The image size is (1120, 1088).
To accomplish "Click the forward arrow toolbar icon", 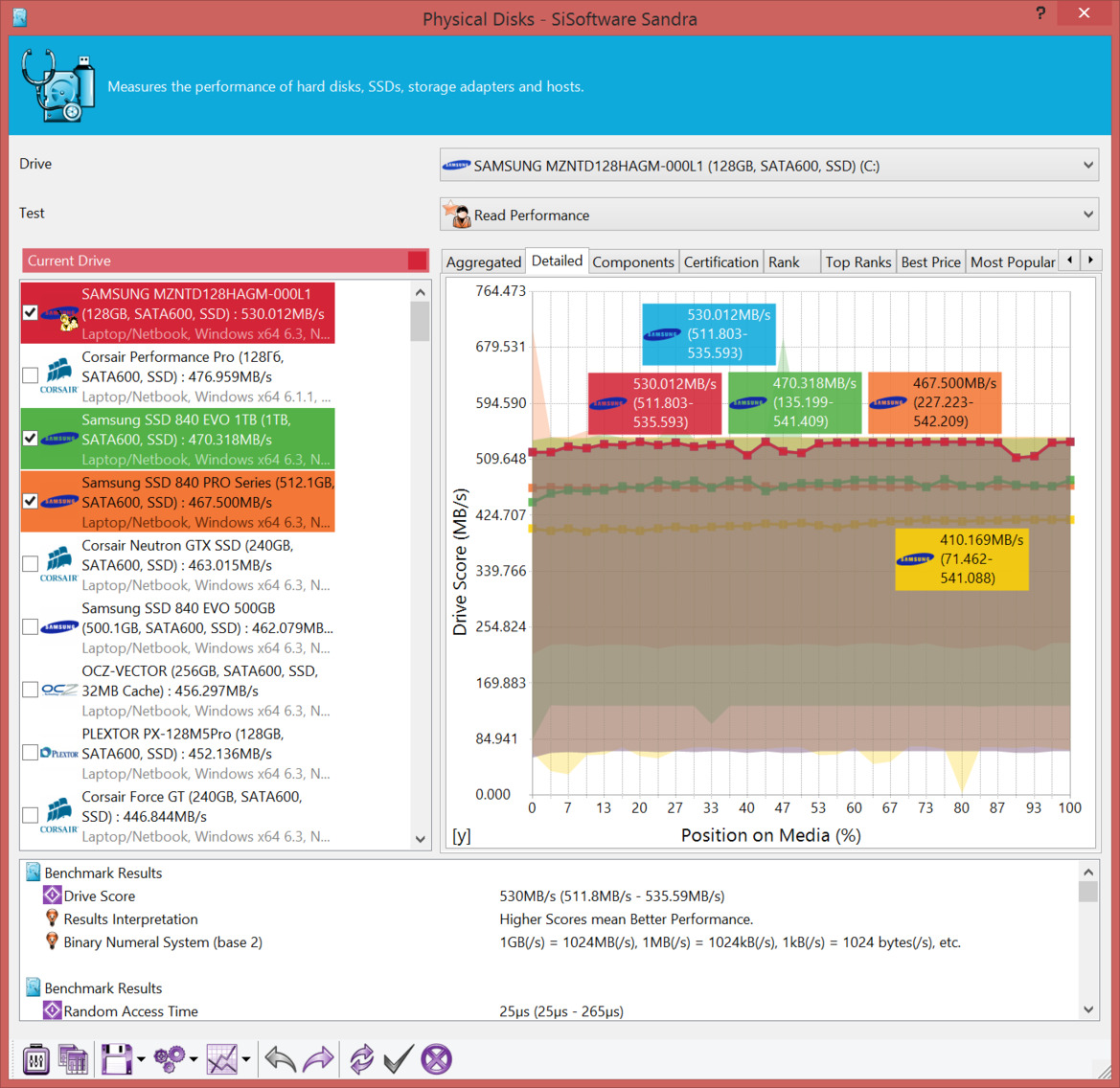I will [318, 1058].
